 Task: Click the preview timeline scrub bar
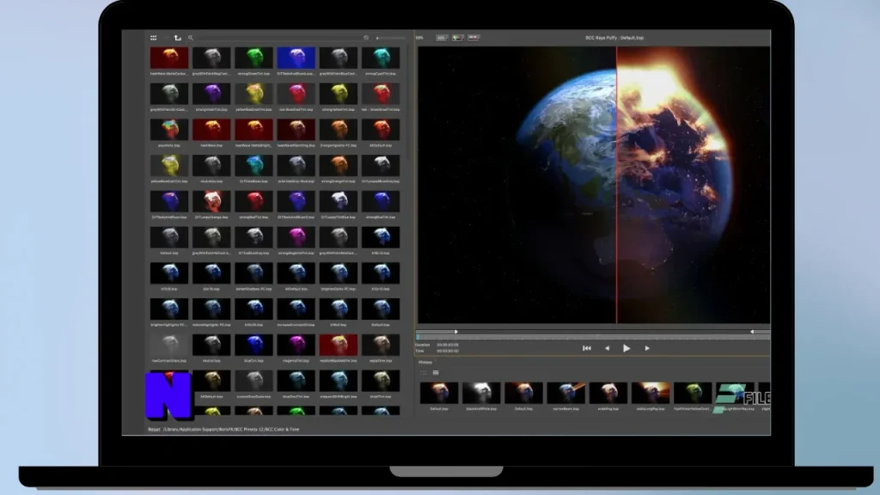point(593,337)
